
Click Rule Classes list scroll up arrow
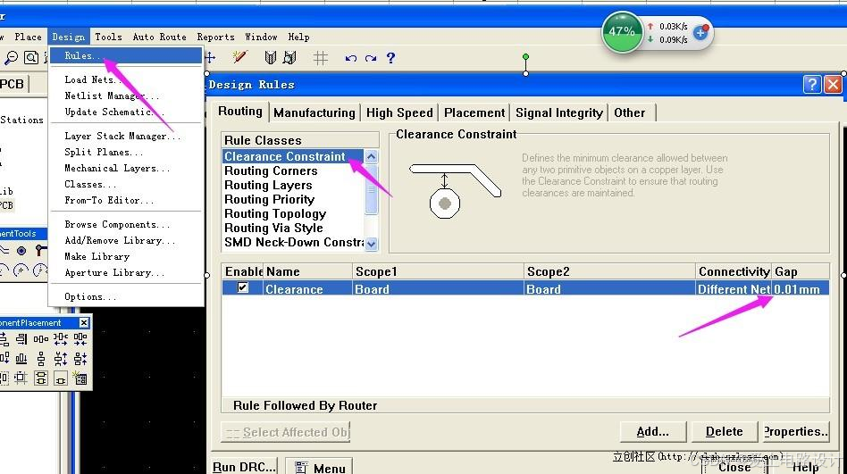pyautogui.click(x=371, y=156)
